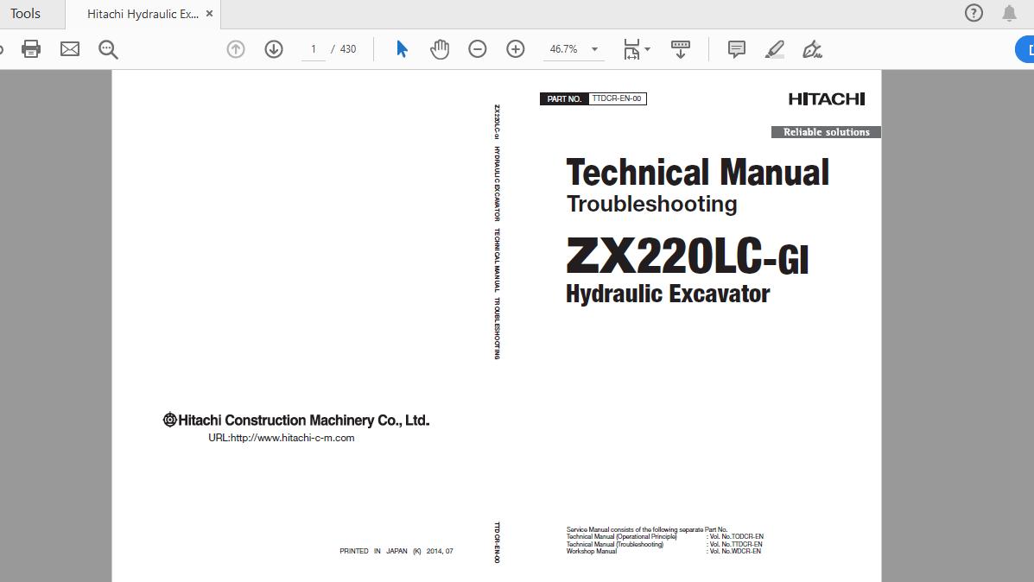Go to the next page with down arrow
The width and height of the screenshot is (1034, 582).
(x=274, y=49)
